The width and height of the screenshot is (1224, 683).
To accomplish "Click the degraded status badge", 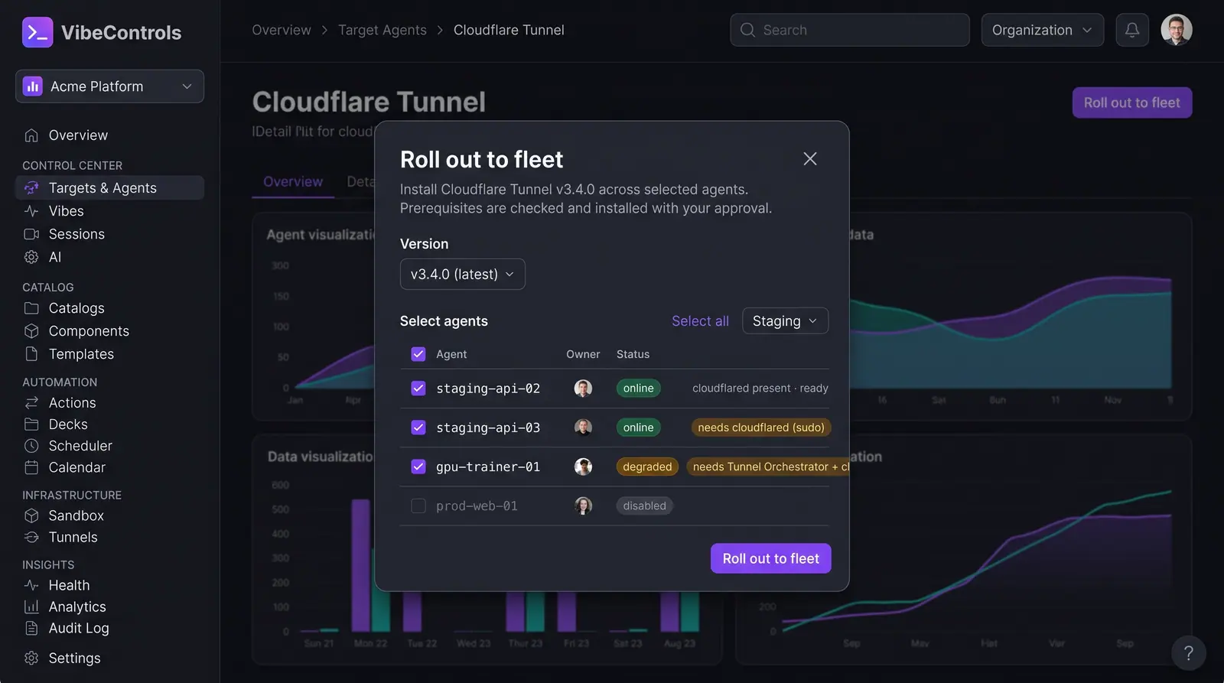I will pos(647,467).
